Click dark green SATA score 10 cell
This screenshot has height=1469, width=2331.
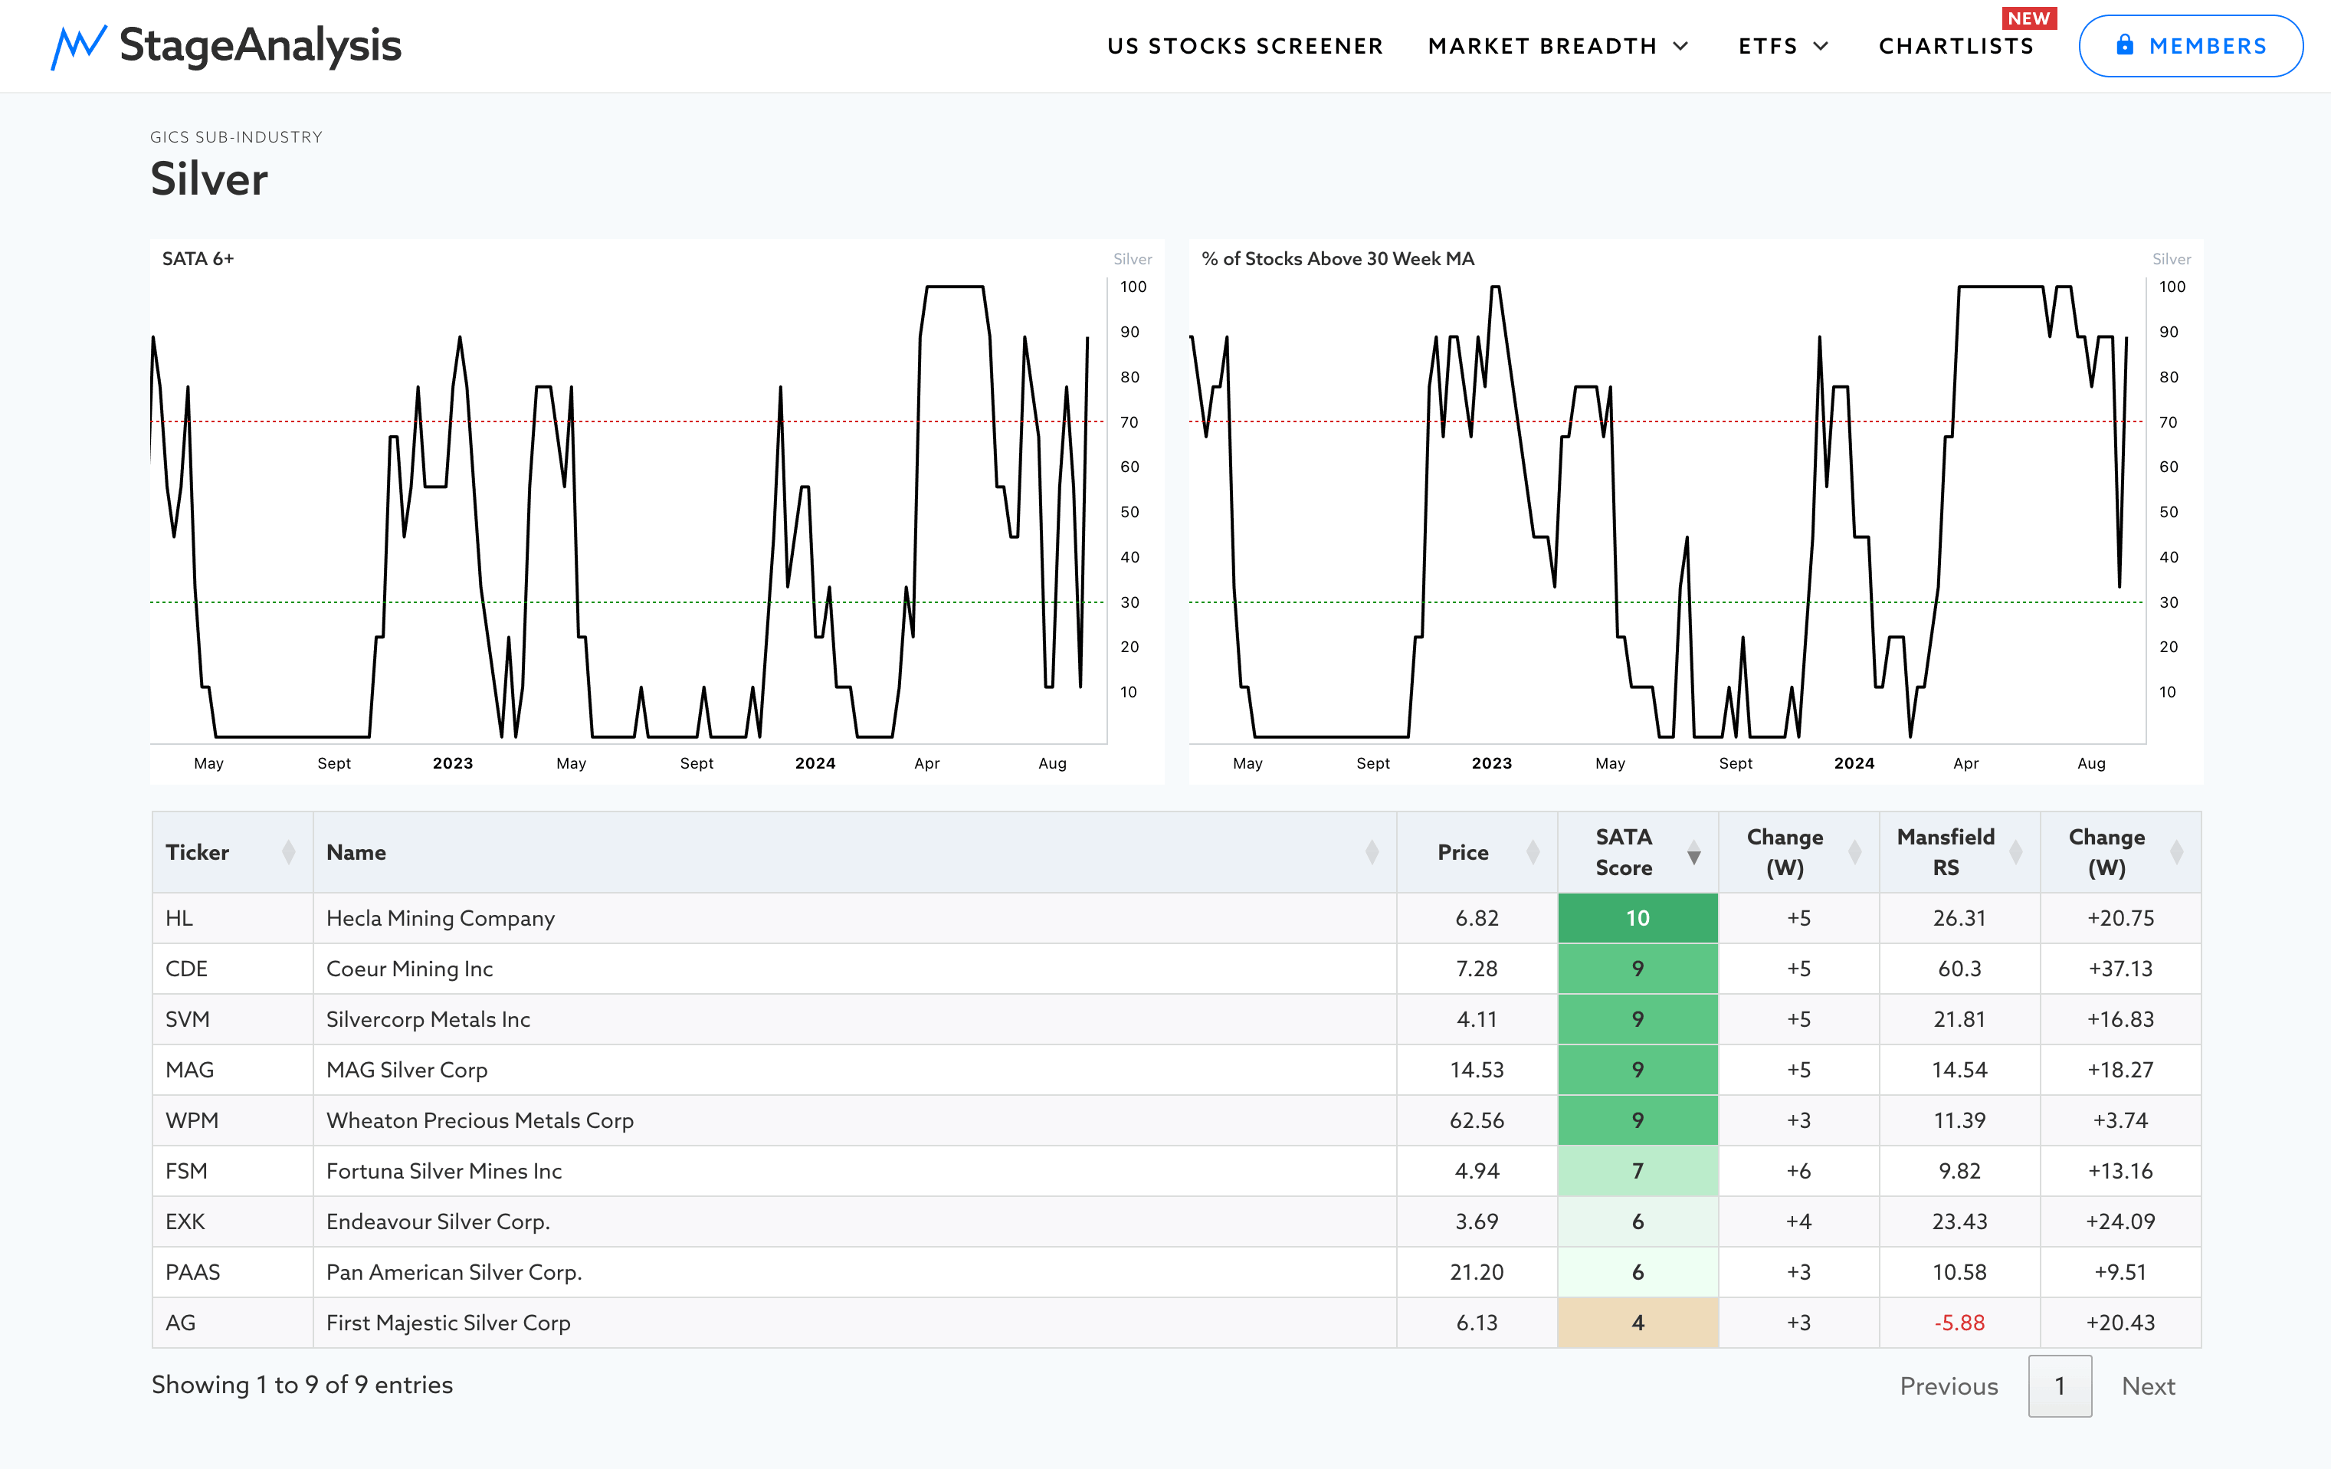tap(1638, 918)
